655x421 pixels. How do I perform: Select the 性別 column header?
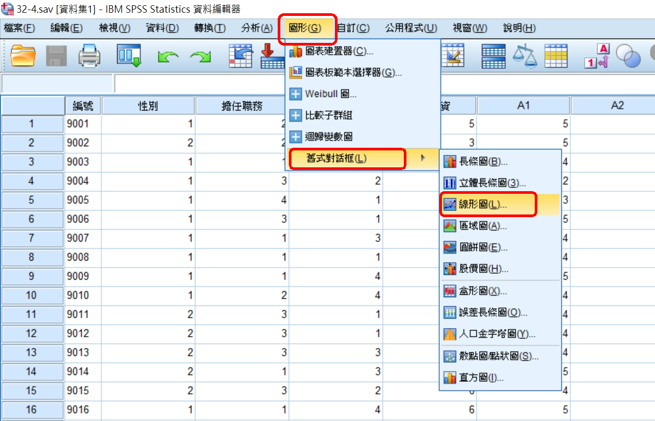[x=148, y=106]
